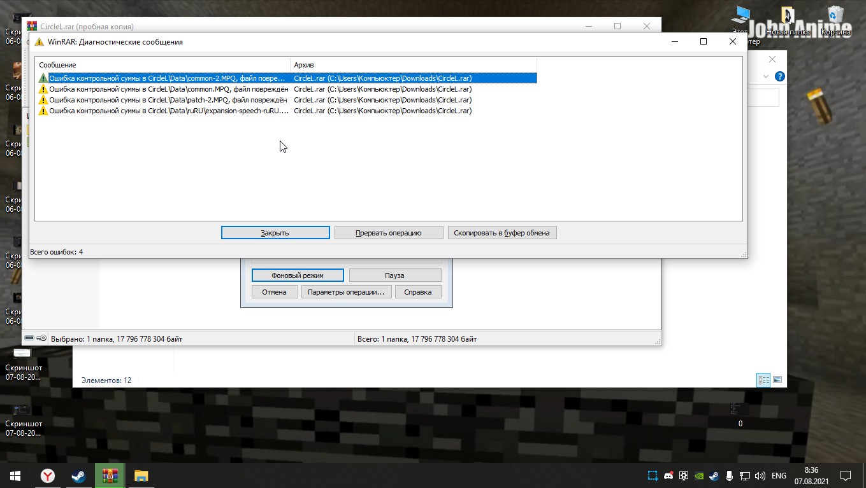Open Параметры операции settings
The width and height of the screenshot is (866, 488).
coord(346,292)
